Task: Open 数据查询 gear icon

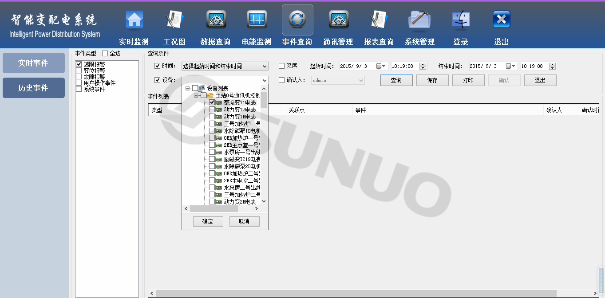Action: click(x=216, y=20)
